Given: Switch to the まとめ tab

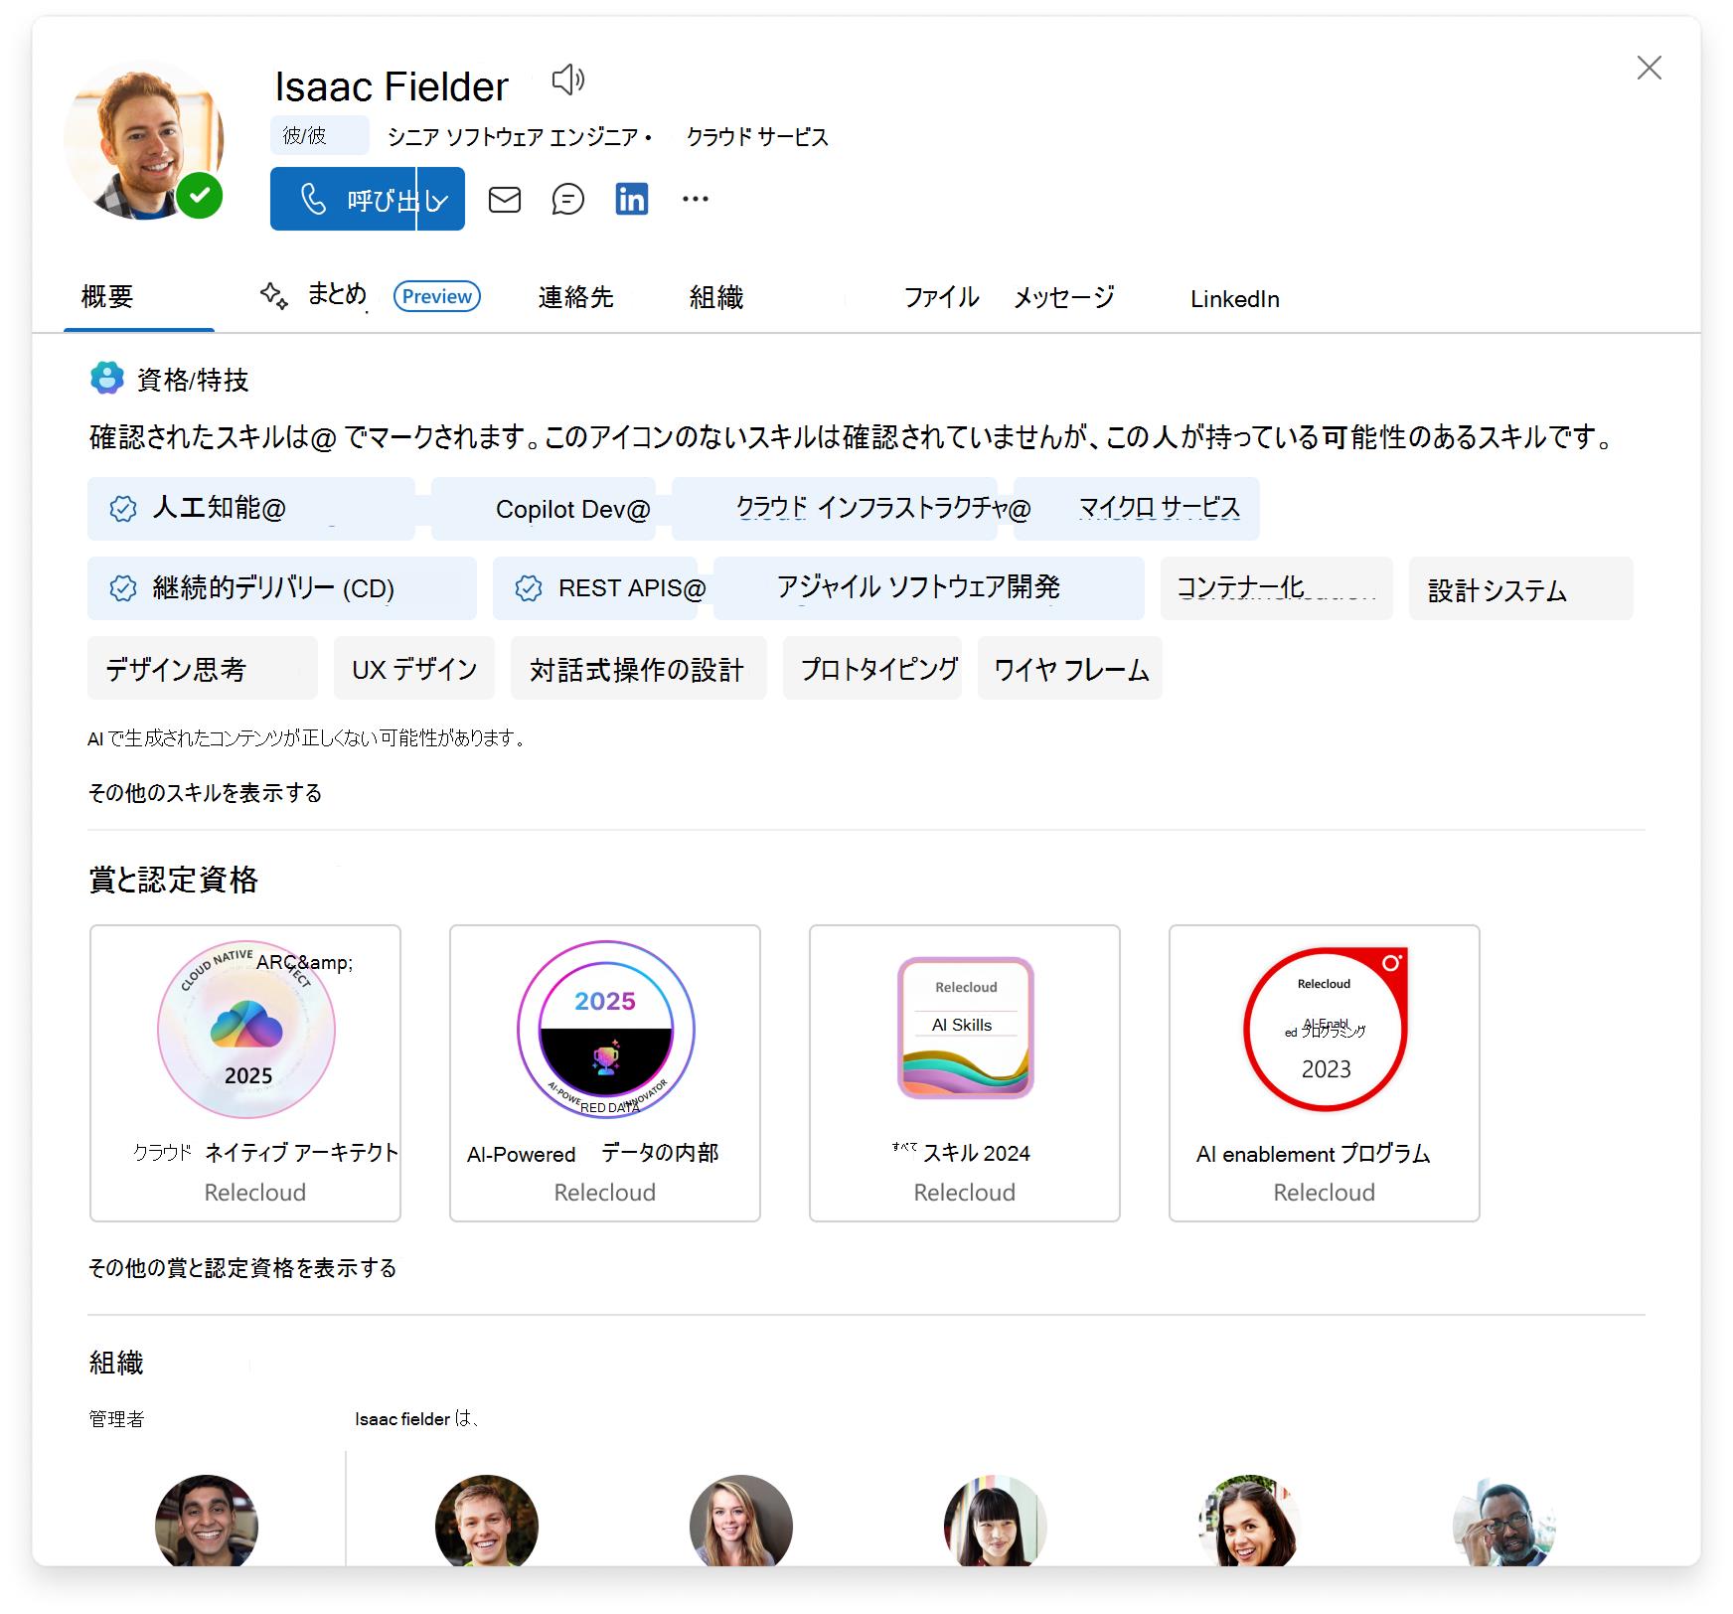Looking at the screenshot, I should click(337, 294).
